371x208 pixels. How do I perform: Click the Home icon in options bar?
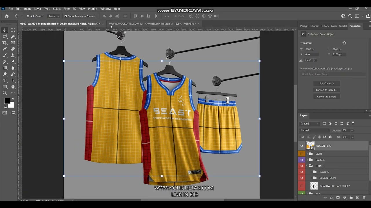click(7, 16)
